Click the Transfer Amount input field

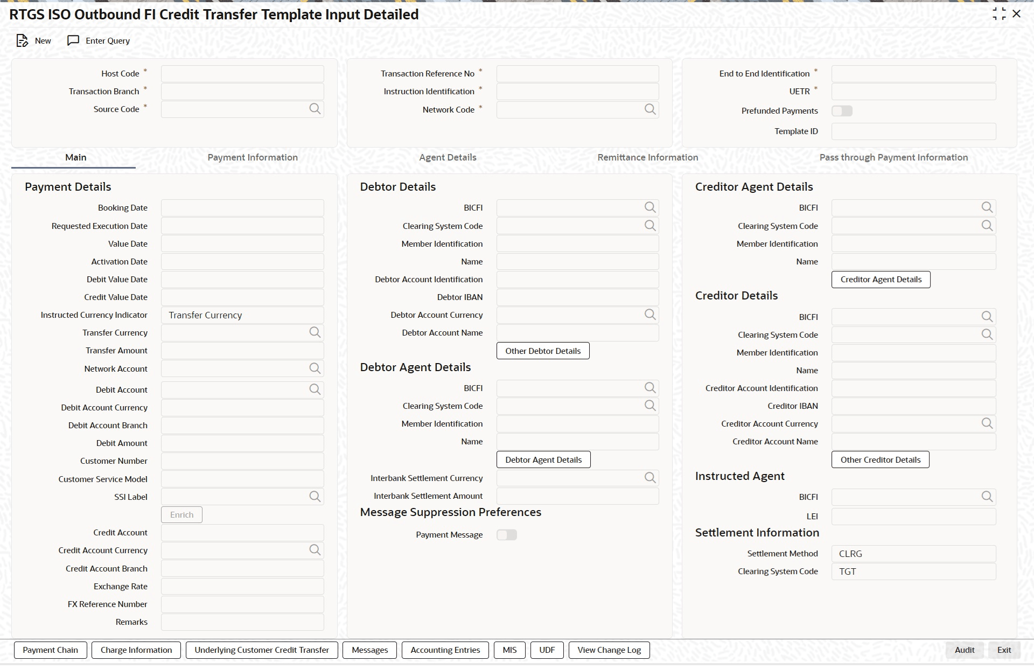coord(242,351)
